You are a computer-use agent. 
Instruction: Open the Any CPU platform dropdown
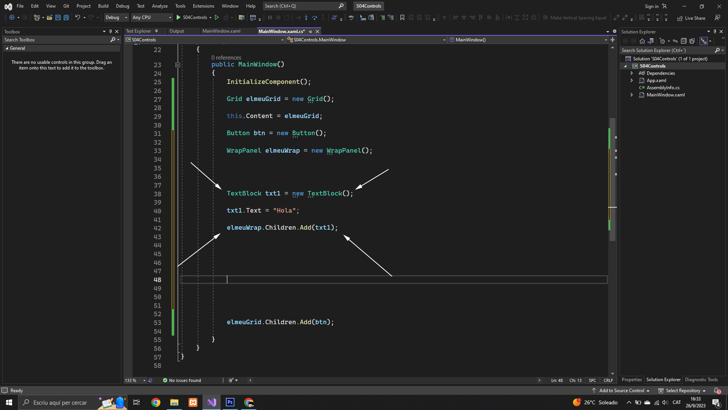(152, 17)
